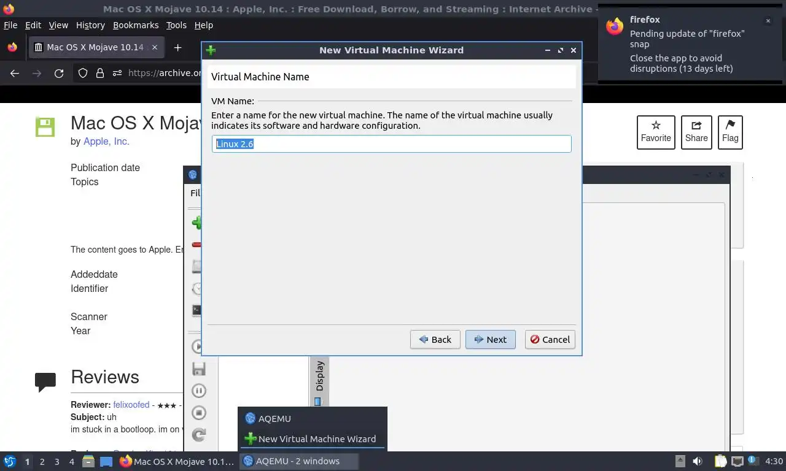Open Firefox Edit menu
The image size is (786, 471).
pos(33,25)
